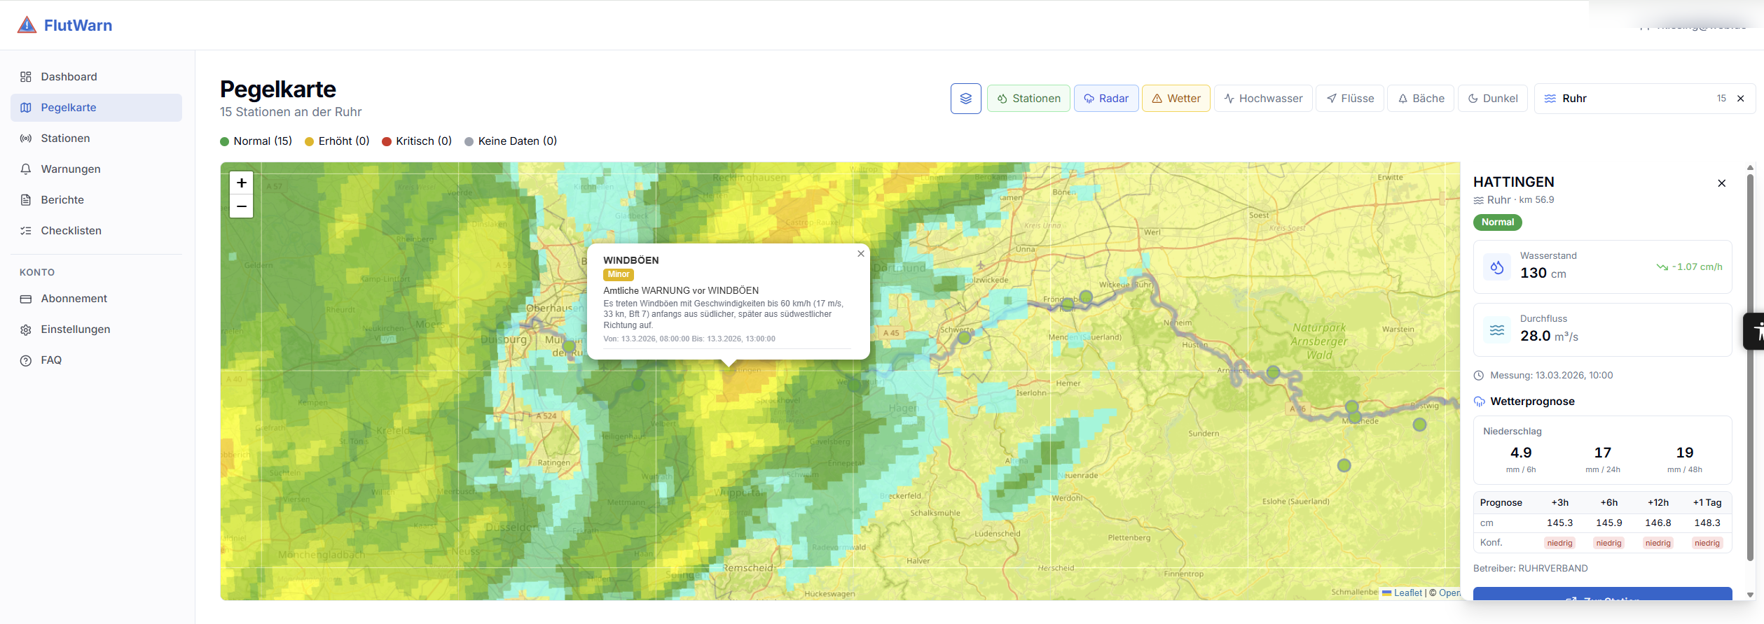Click the Berichte document icon
The width and height of the screenshot is (1764, 624).
pos(26,200)
